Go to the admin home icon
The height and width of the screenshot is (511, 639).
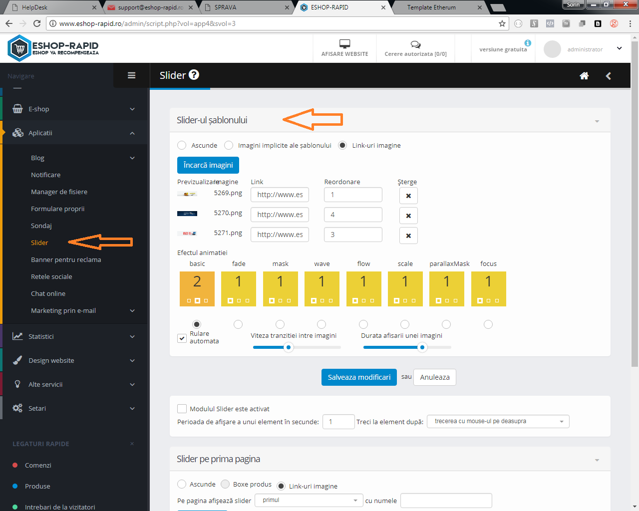584,76
